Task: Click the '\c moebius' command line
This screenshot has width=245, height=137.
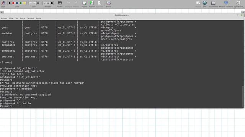Action: 16,89
